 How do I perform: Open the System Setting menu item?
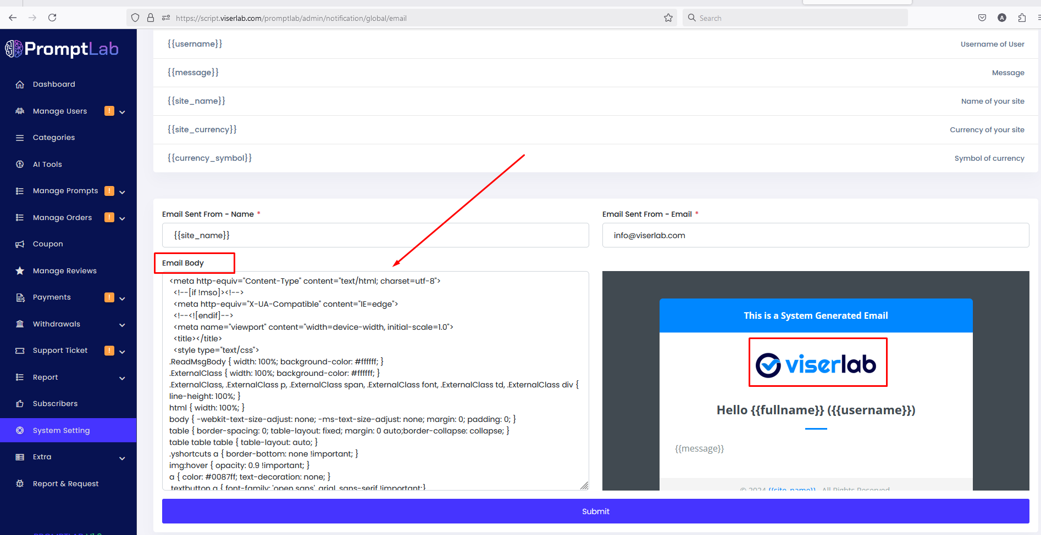point(61,431)
